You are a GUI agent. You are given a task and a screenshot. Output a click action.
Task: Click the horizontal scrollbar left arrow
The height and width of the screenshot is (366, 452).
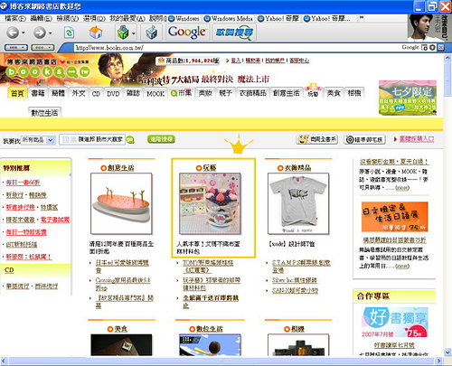point(4,361)
